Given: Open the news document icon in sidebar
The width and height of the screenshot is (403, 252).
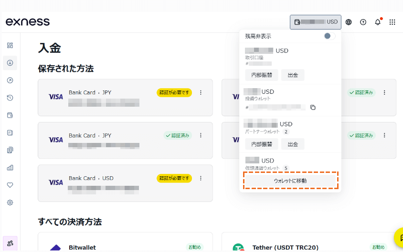Looking at the screenshot, I should 10,132.
